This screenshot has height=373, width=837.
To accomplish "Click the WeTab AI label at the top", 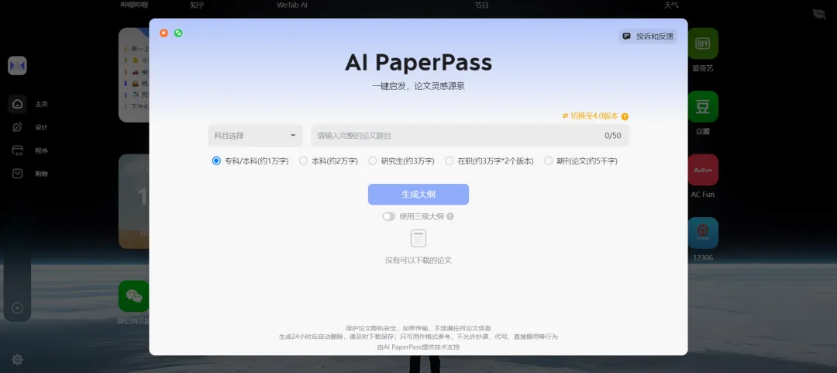I will 292,5.
